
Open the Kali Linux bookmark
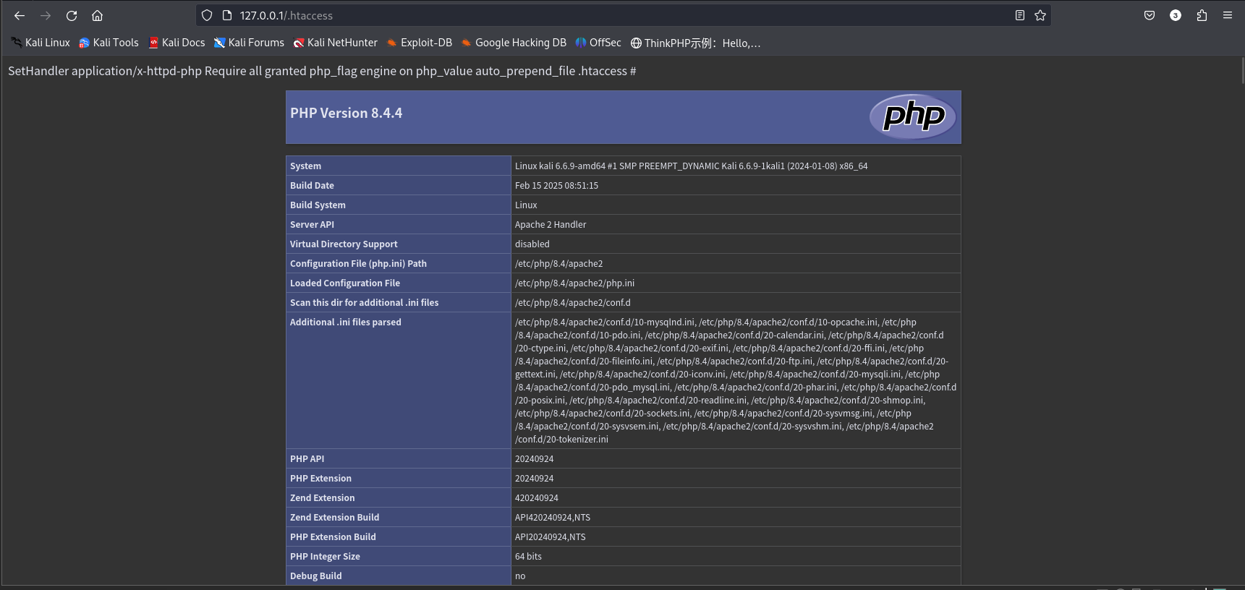(41, 43)
